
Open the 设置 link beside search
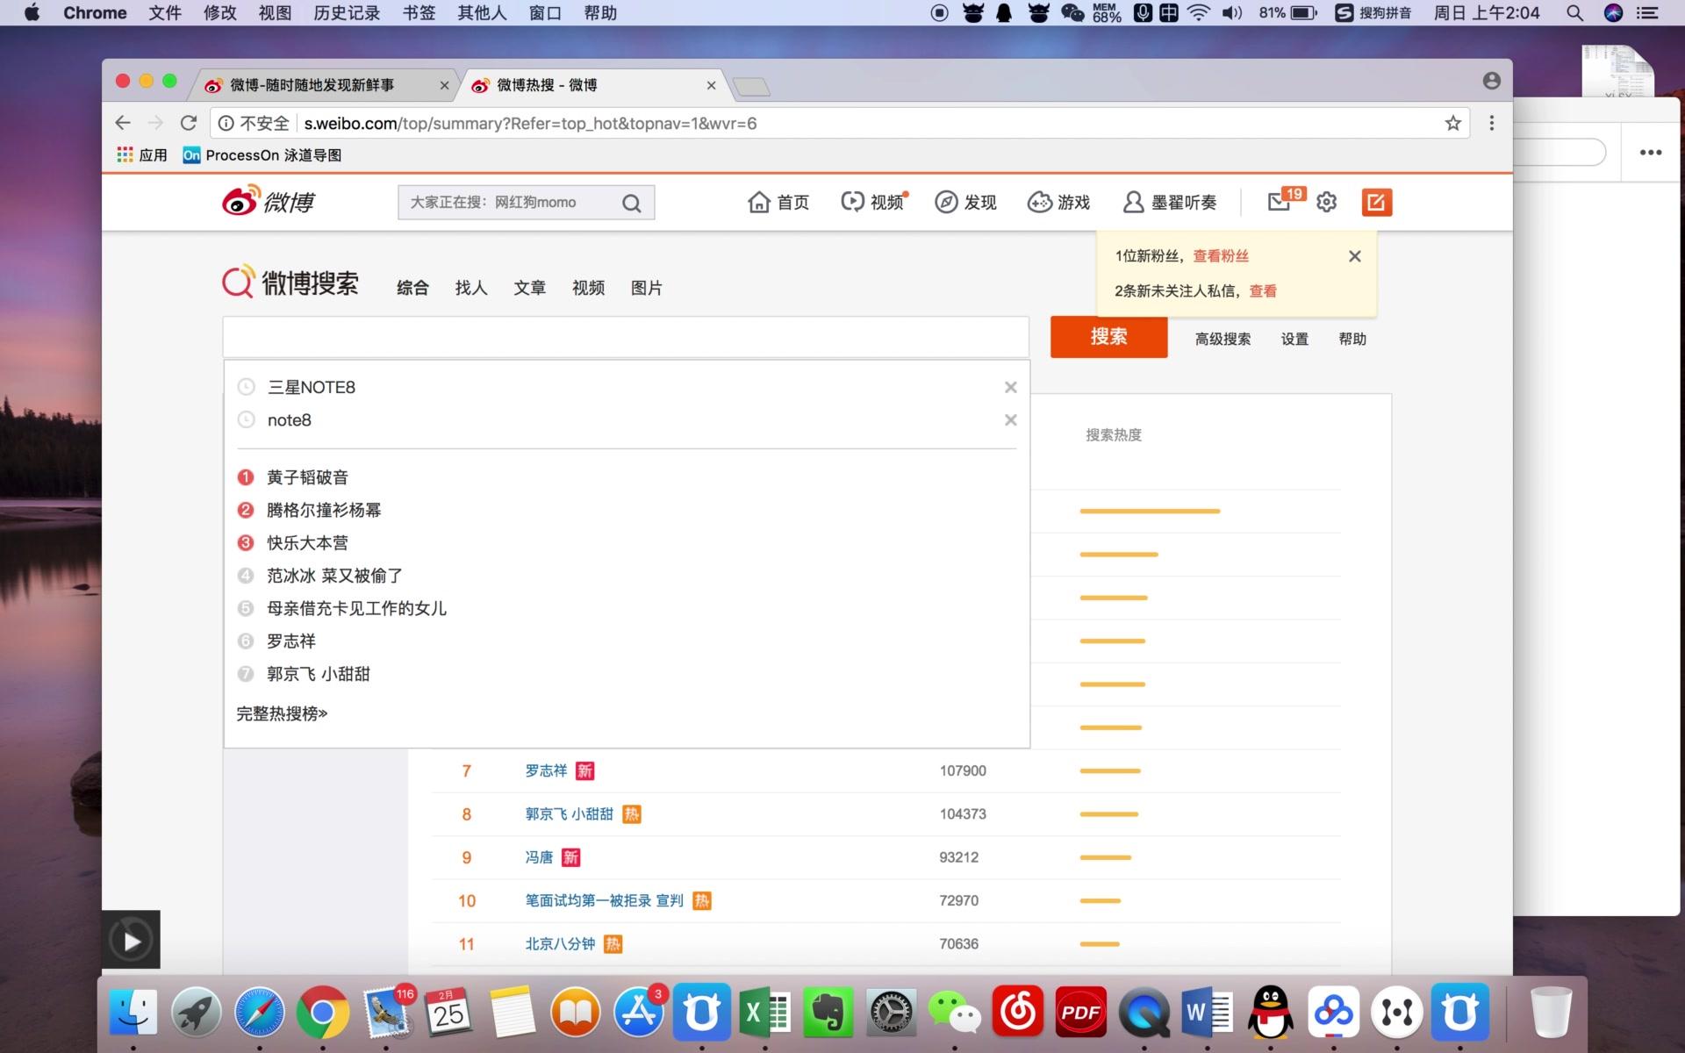(1294, 339)
